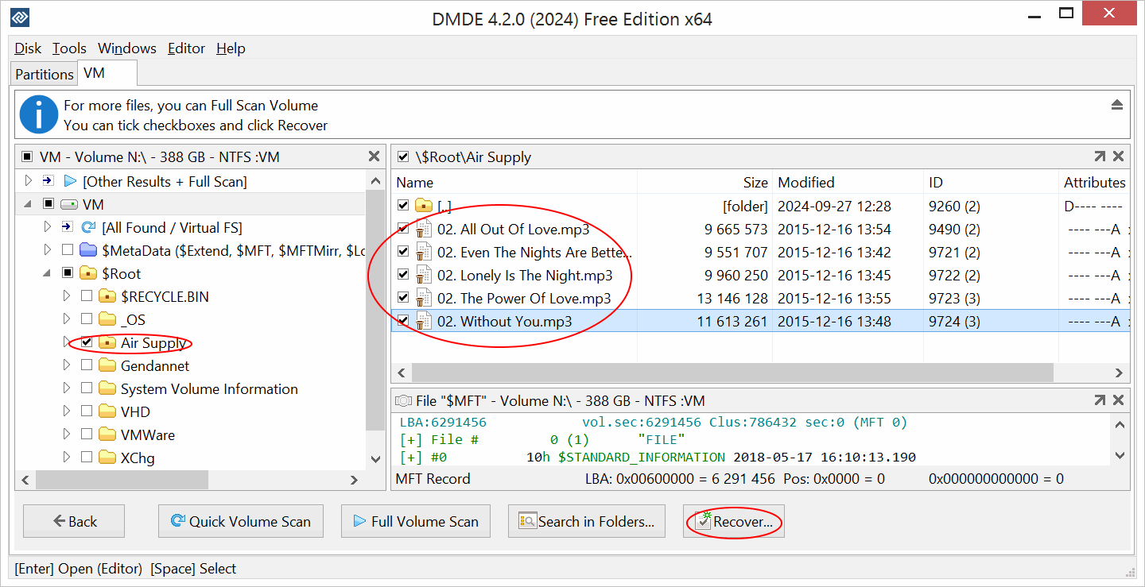Open the Disk menu

[x=28, y=48]
